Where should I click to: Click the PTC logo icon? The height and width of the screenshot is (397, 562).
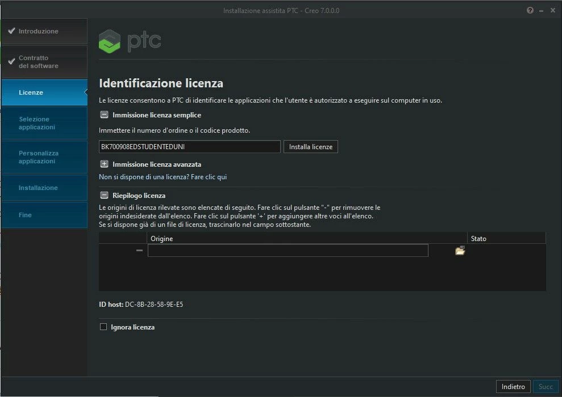pos(109,41)
